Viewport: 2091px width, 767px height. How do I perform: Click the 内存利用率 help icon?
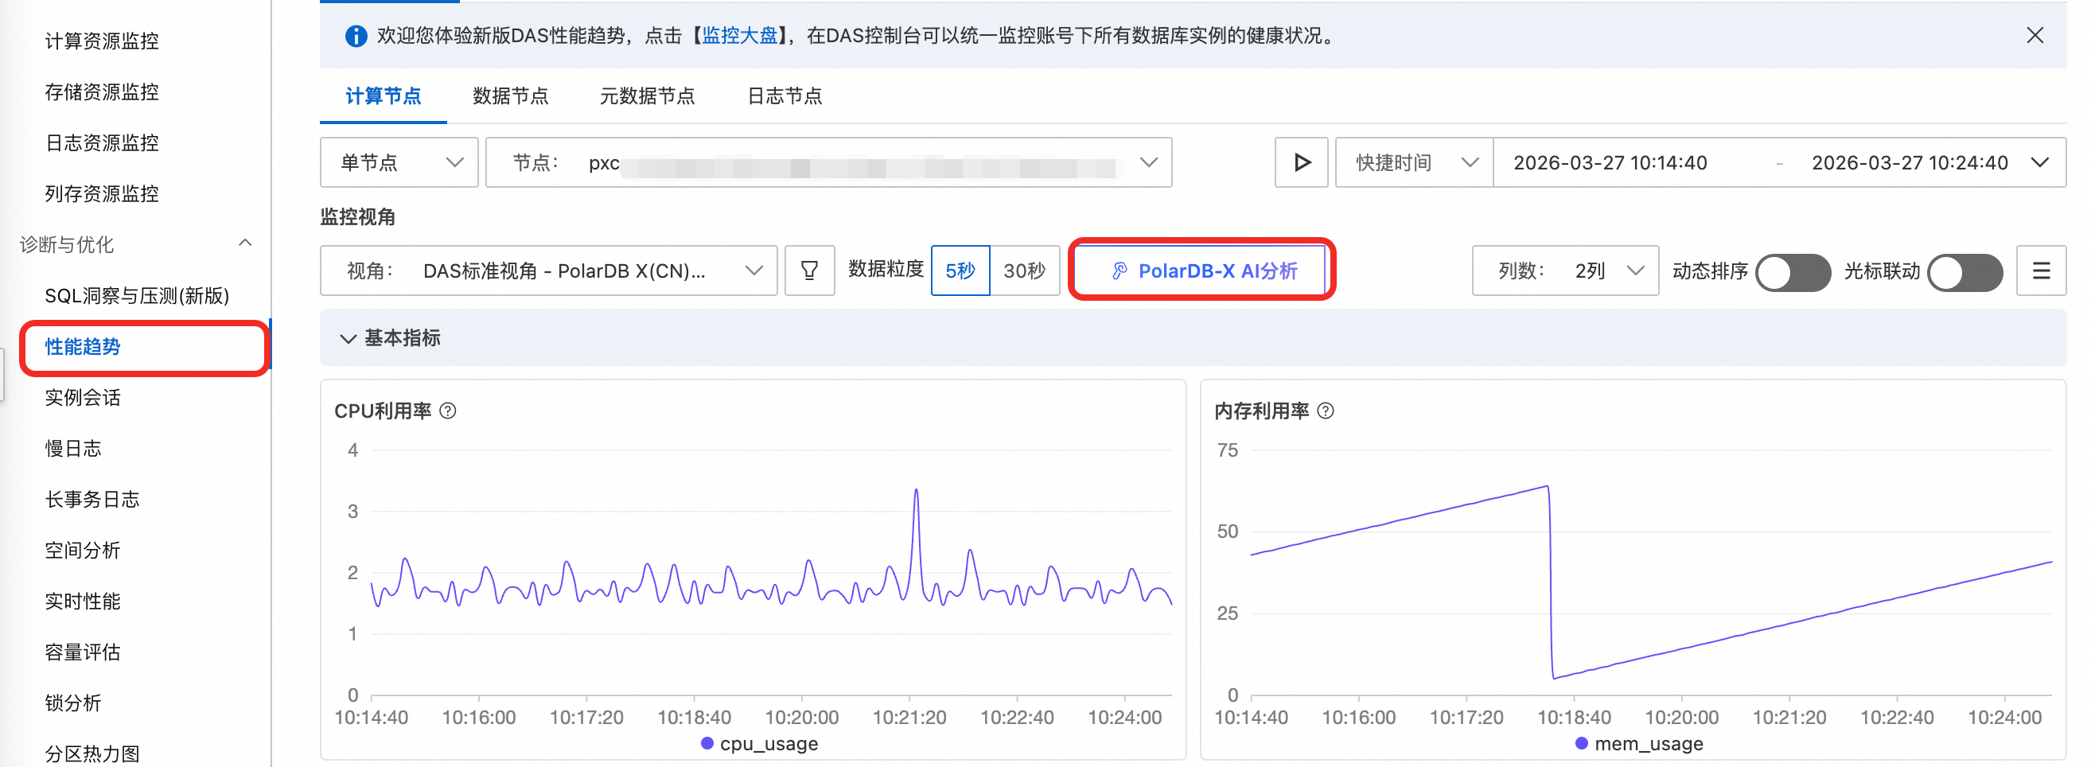[1326, 411]
